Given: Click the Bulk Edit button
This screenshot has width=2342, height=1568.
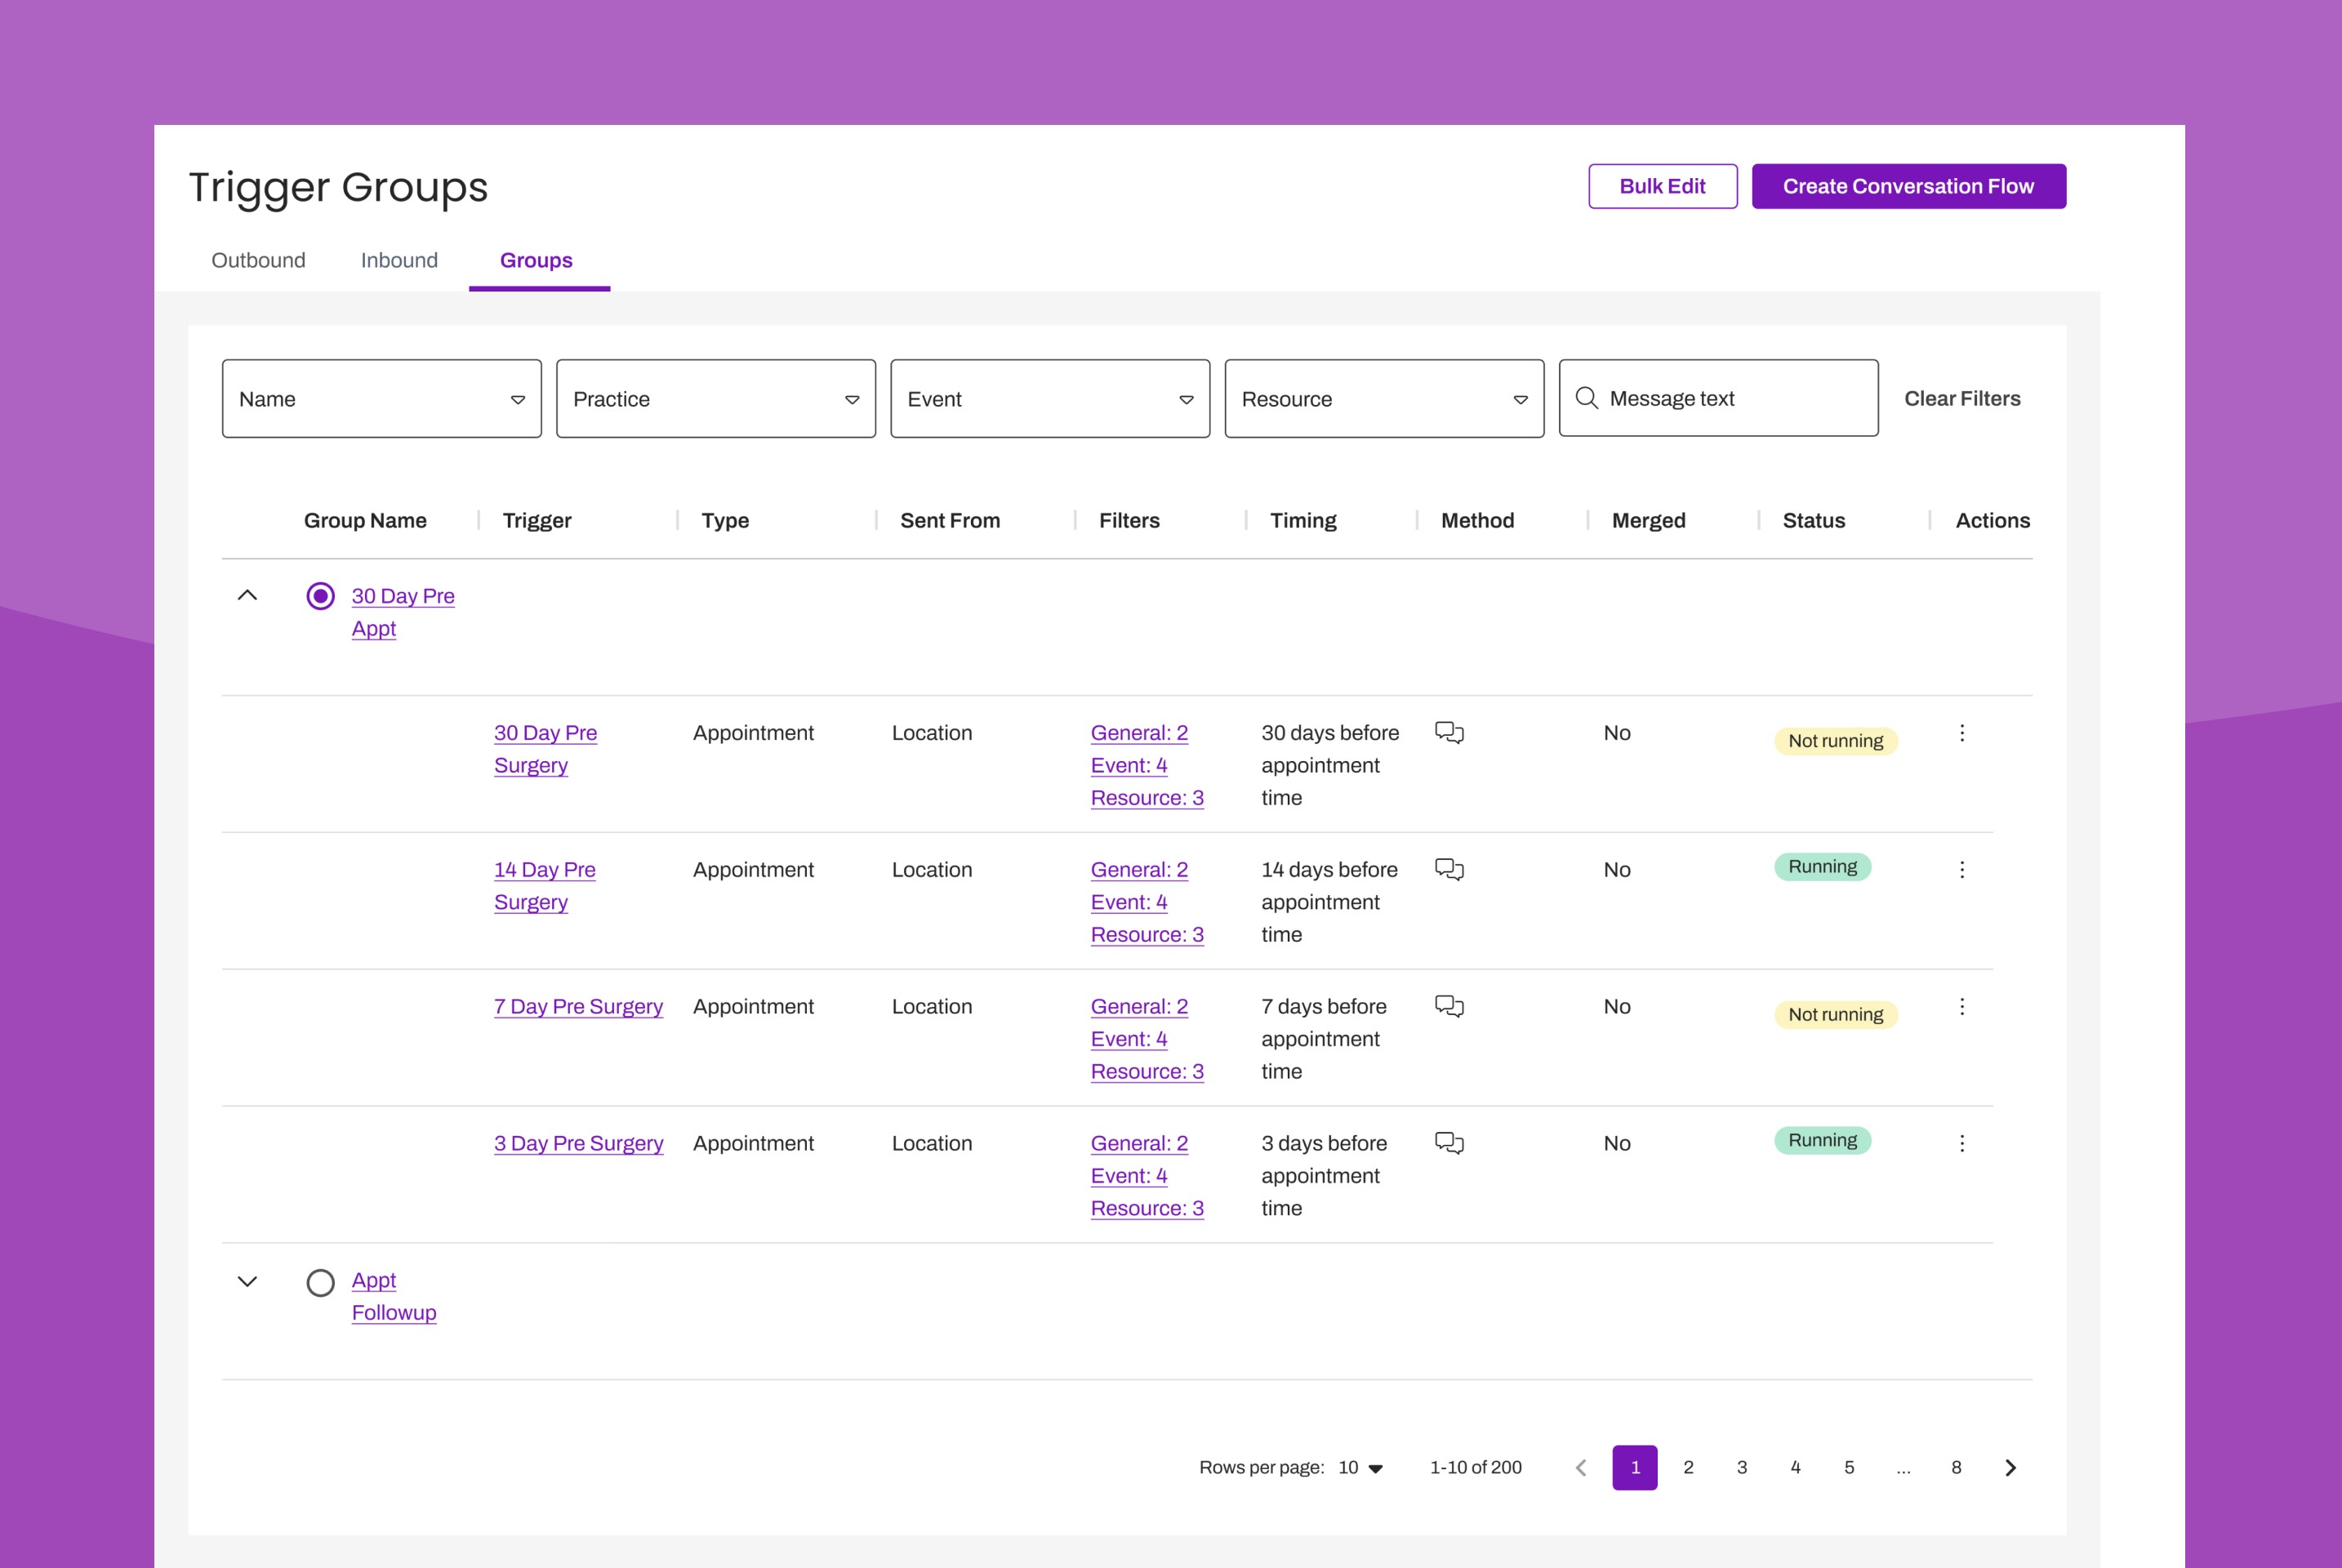Looking at the screenshot, I should pos(1662,186).
